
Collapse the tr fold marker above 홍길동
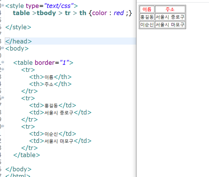coord(3,98)
